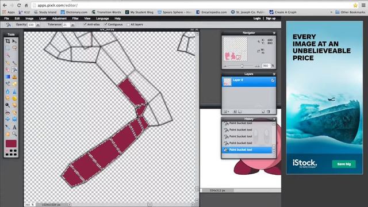Open the Adjustment menu
This screenshot has height=207, width=368.
click(59, 18)
